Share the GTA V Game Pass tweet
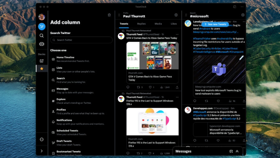Screen dimensions: 280x158 point(177,87)
